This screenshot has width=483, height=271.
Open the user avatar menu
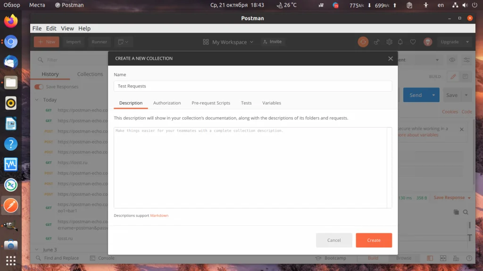[x=427, y=42]
